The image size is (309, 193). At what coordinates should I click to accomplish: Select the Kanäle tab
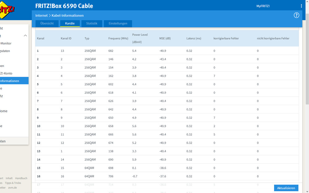coord(70,24)
